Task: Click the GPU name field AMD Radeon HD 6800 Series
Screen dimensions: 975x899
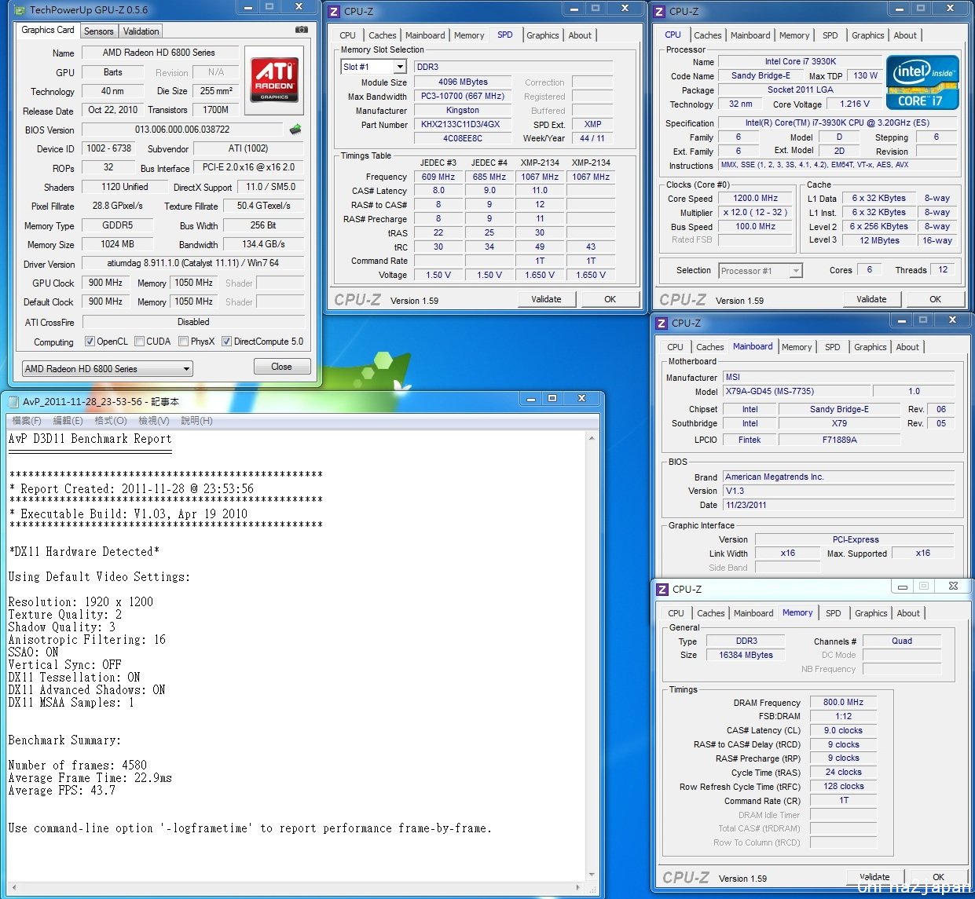Action: pos(159,53)
